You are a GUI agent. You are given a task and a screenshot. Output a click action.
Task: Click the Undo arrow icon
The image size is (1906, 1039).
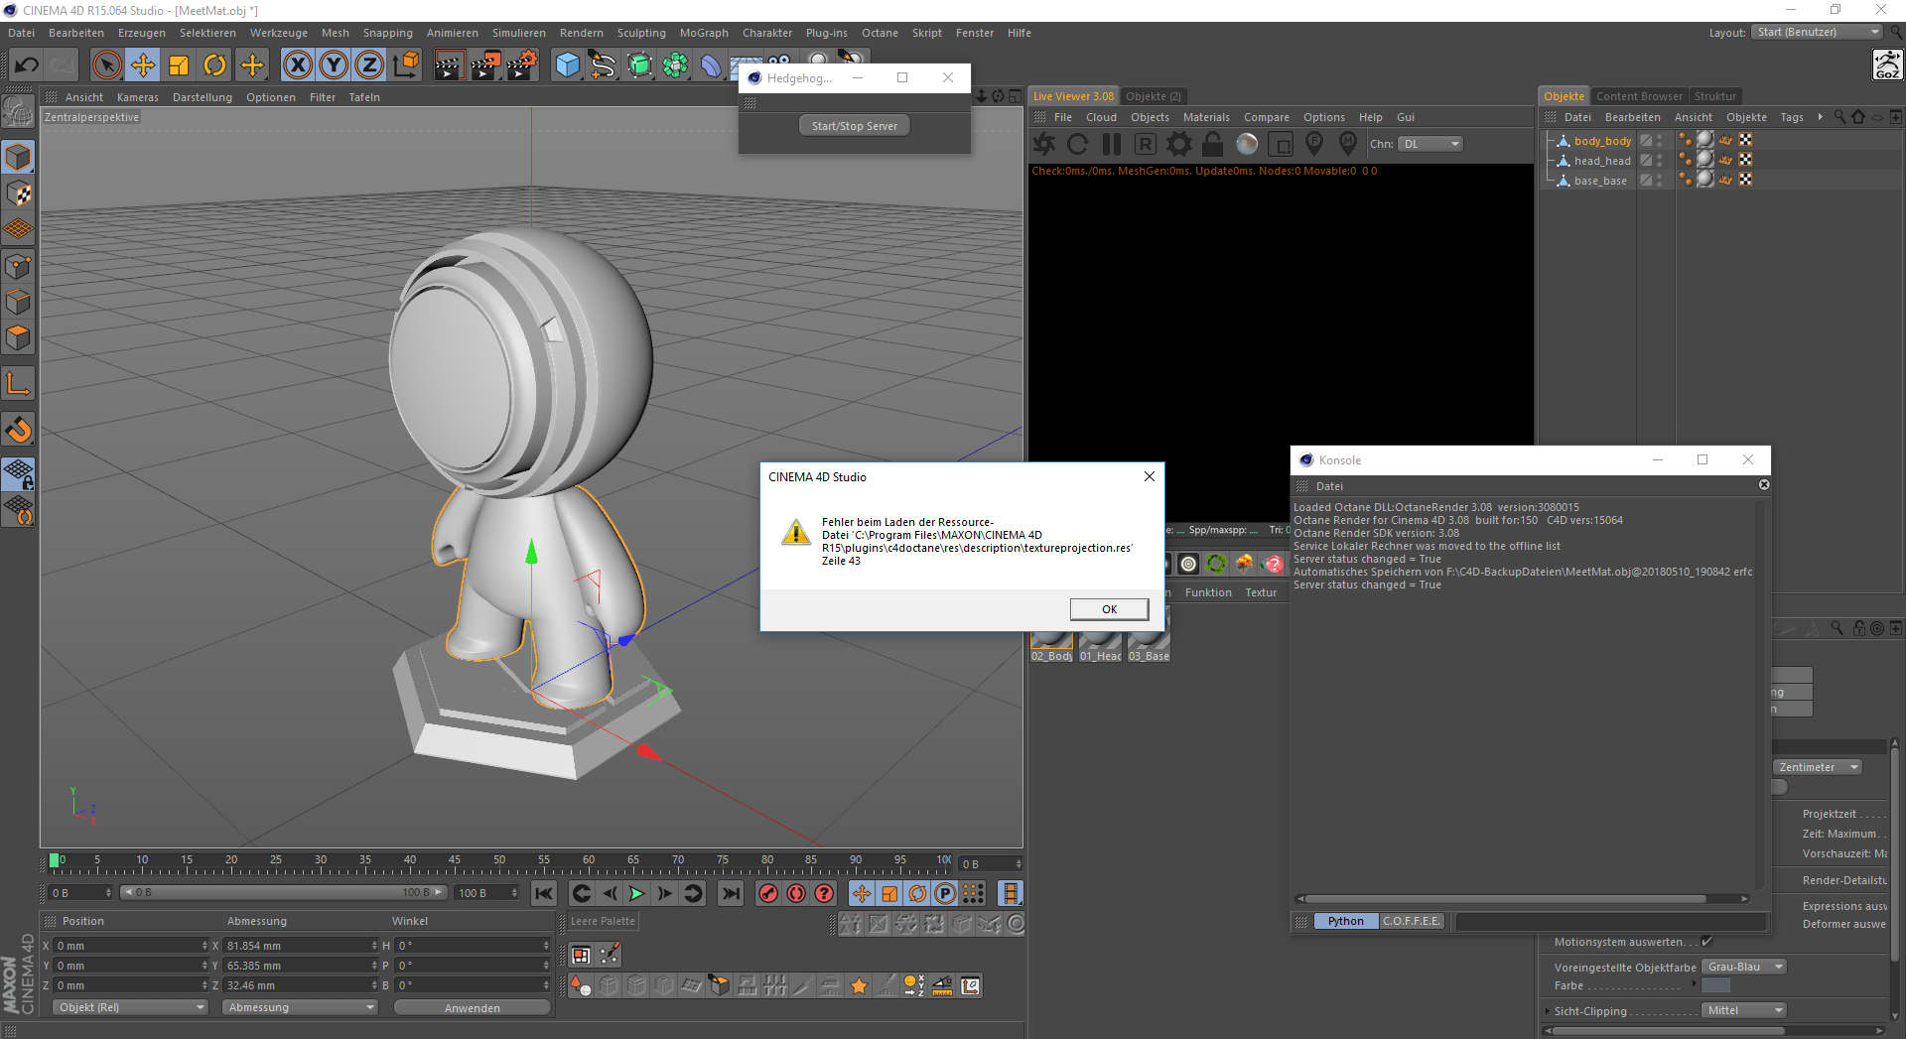point(27,65)
